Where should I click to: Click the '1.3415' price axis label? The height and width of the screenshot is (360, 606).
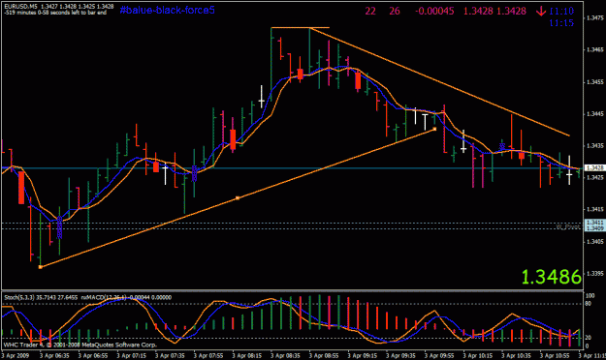(x=595, y=210)
